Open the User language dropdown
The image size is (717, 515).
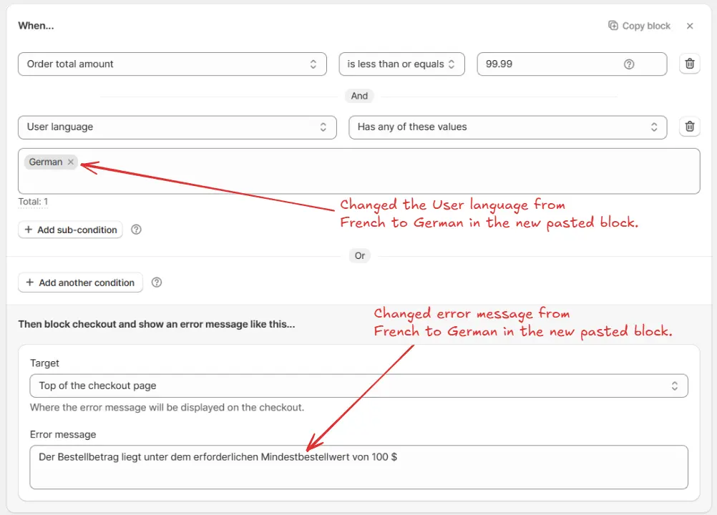click(x=177, y=127)
